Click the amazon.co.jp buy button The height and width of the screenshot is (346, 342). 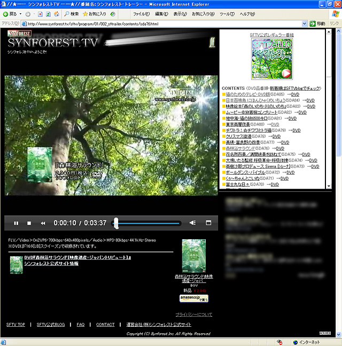tap(193, 298)
